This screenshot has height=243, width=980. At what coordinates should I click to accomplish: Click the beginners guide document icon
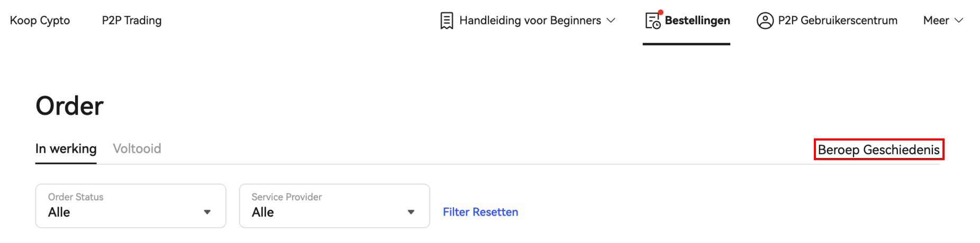447,21
